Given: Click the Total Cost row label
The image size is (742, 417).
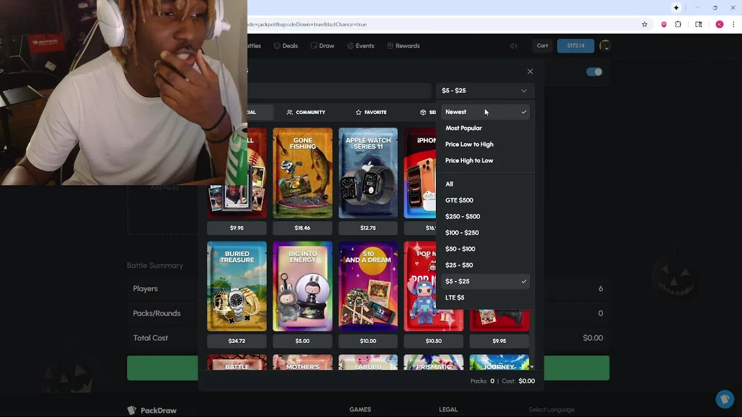Looking at the screenshot, I should (x=151, y=338).
